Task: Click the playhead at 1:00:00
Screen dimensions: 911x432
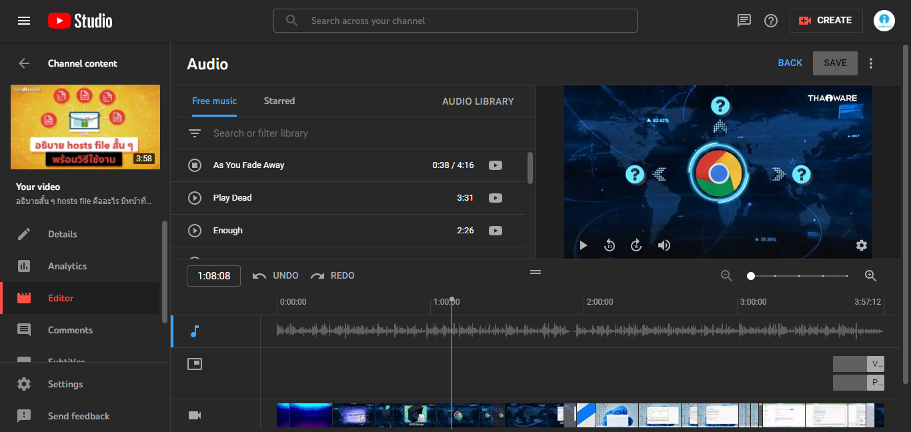Action: pos(451,300)
